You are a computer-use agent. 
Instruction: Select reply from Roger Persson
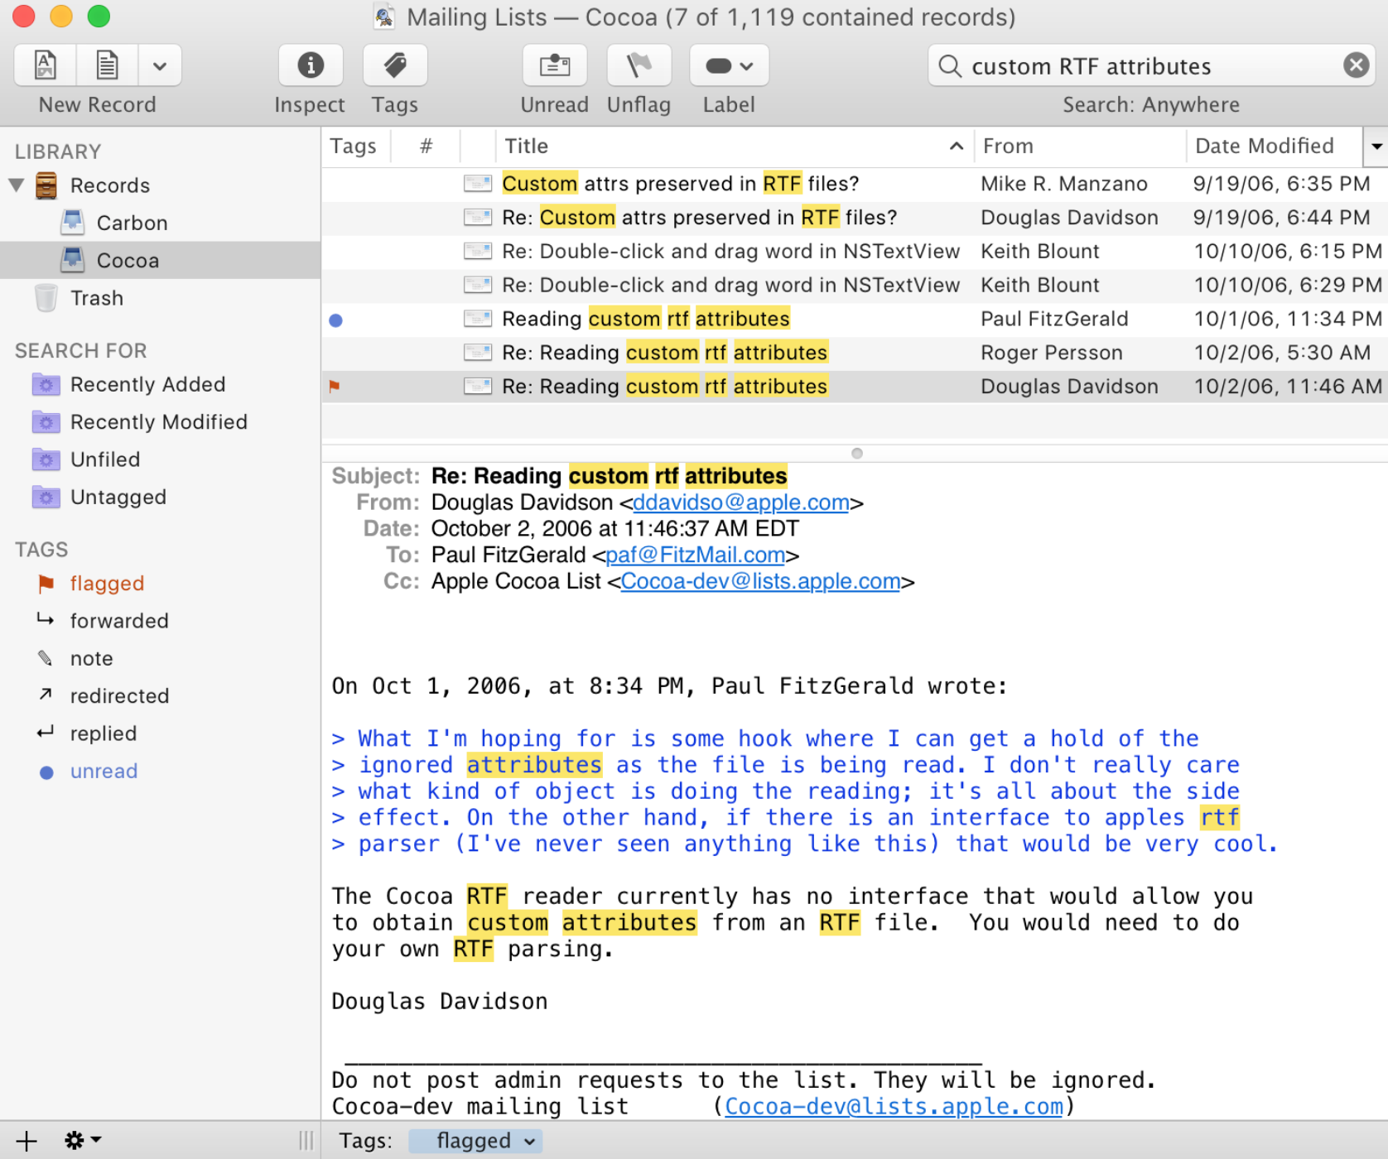(855, 353)
